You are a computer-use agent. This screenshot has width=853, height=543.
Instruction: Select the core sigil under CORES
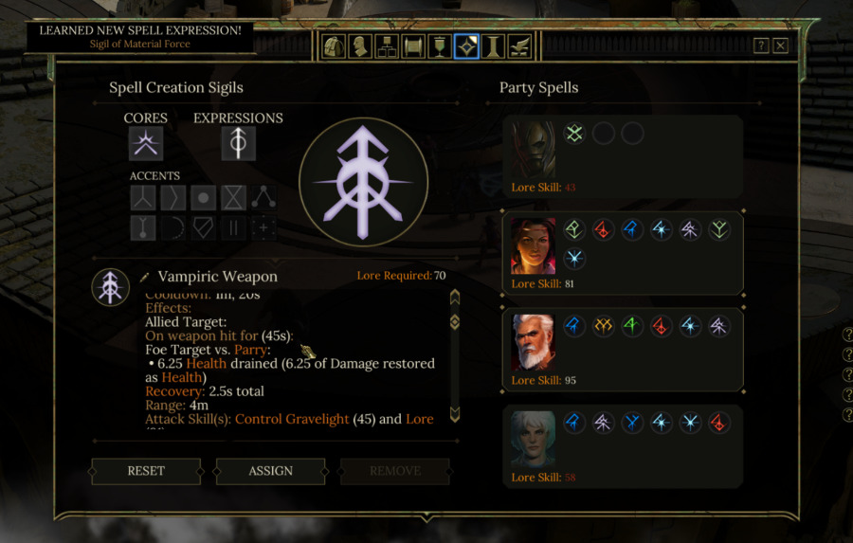(x=146, y=144)
